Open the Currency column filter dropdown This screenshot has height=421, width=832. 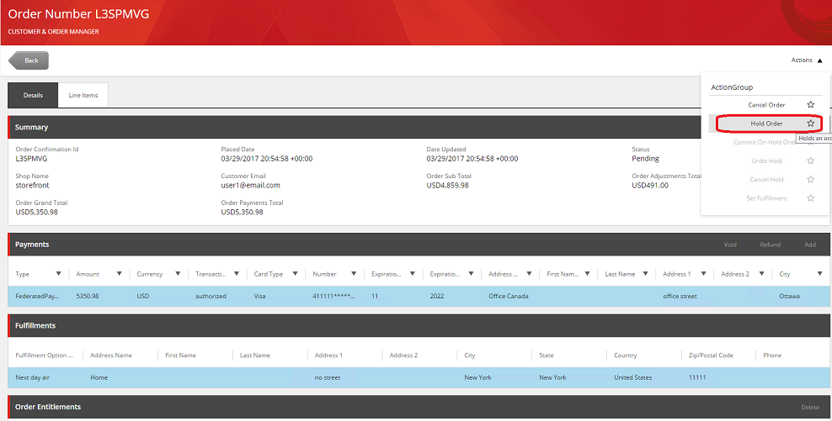178,274
